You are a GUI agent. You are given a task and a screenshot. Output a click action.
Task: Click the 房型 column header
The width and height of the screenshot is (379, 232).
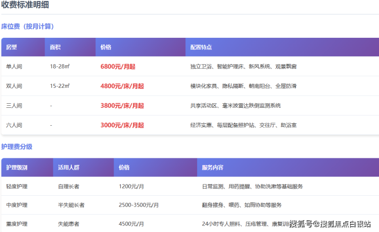tap(12, 47)
